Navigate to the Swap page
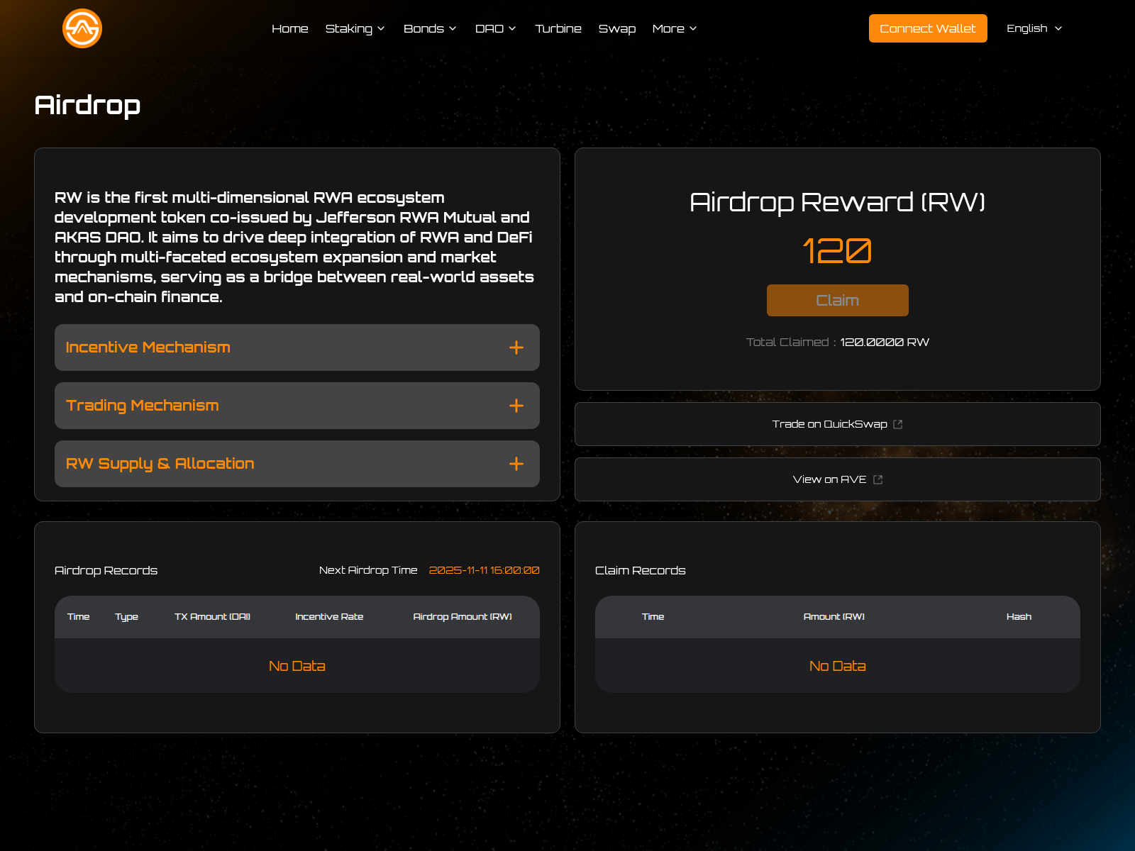The width and height of the screenshot is (1135, 851). click(x=616, y=28)
